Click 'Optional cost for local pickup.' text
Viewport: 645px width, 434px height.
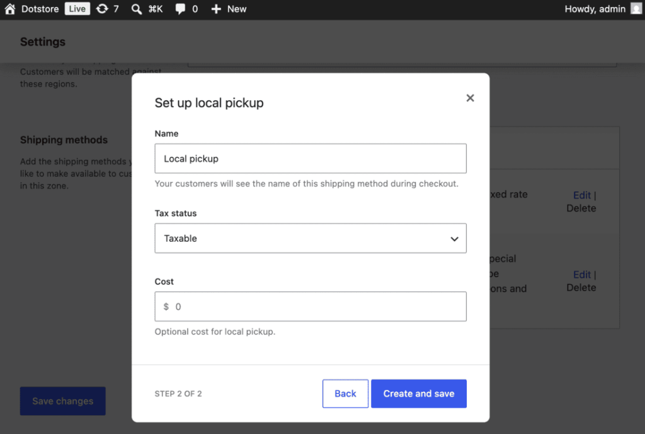[x=215, y=331]
